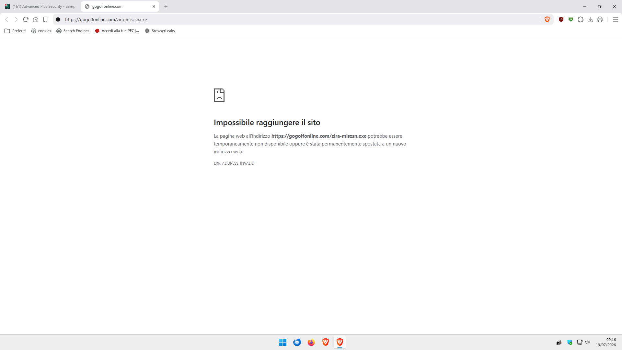
Task: Switch to the Advanced Plus Security tab
Action: pyautogui.click(x=40, y=6)
